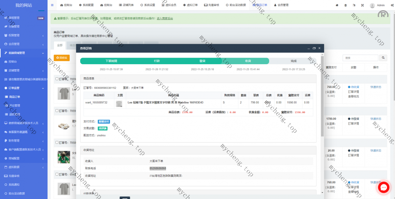Check the third order row checkbox
Image resolution: width=395 pixels, height=199 pixels.
tap(57, 143)
